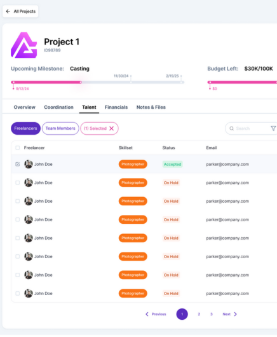Toggle the select-all checkbox in table header

[x=18, y=148]
